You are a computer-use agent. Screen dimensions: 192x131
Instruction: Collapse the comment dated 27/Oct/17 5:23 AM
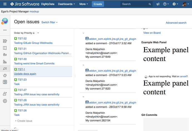[x=83, y=65]
